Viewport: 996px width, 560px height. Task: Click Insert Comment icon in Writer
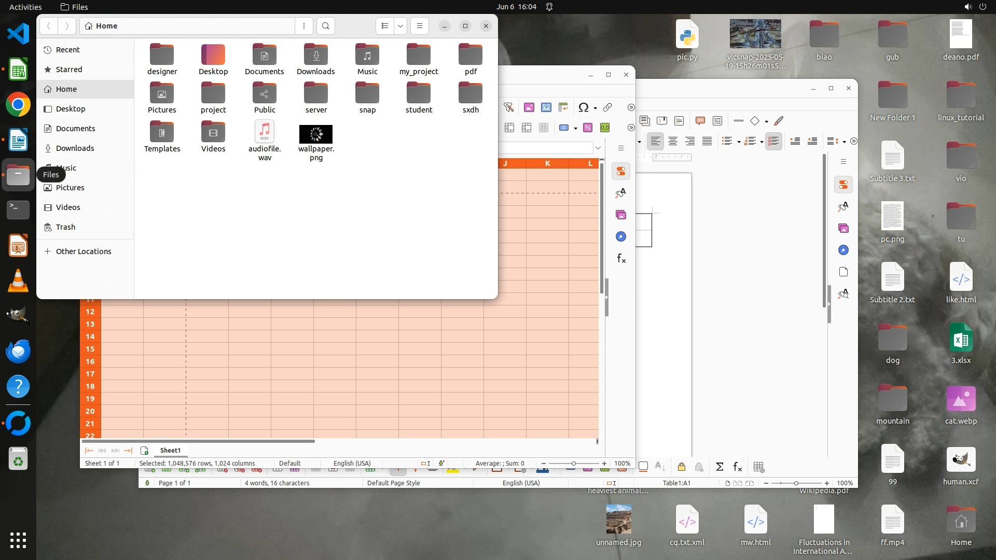(x=700, y=121)
